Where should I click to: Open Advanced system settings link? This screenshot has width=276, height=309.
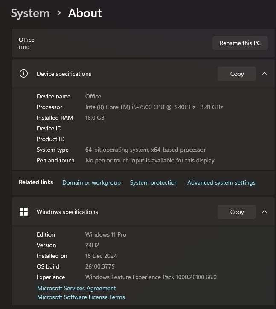click(x=221, y=182)
